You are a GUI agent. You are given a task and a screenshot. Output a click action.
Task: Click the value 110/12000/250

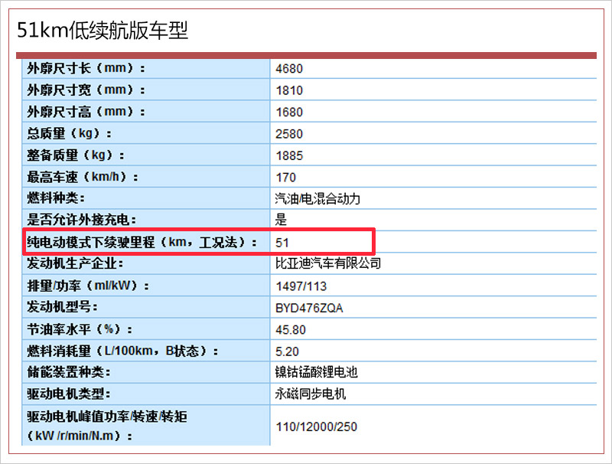pos(316,426)
